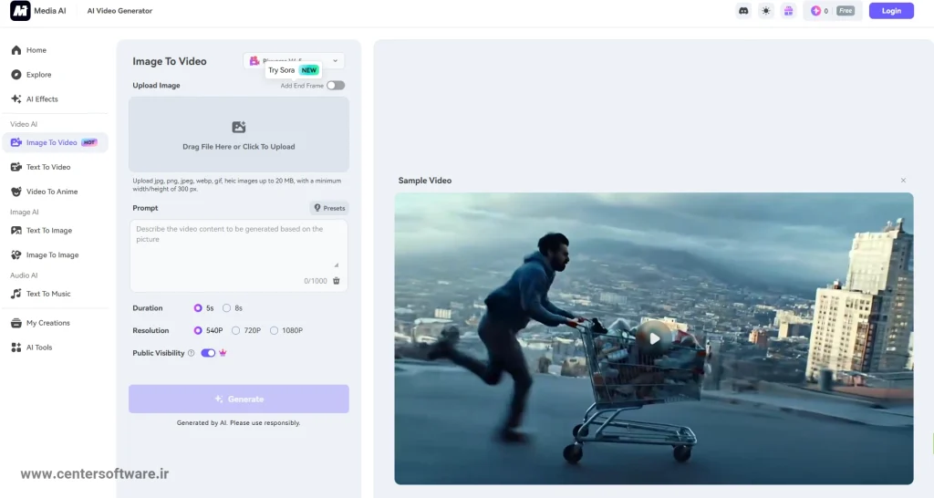Play the sample video
Screen dimensions: 934x498
(x=654, y=339)
